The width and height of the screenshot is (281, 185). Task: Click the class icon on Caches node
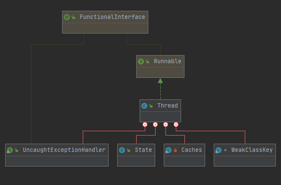[168, 150]
